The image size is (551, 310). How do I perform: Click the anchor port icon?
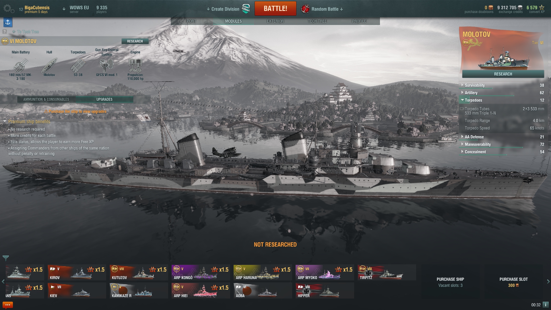[x=8, y=22]
